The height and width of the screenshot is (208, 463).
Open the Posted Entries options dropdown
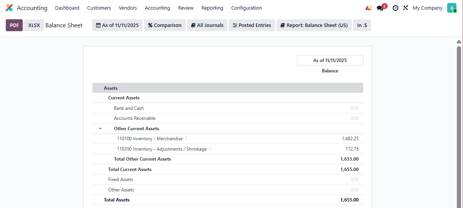[252, 25]
